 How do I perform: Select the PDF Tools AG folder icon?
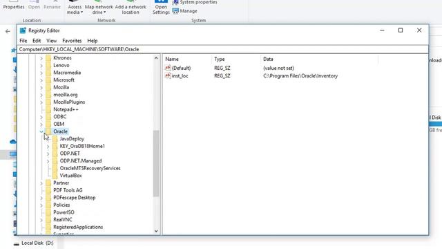coord(48,190)
